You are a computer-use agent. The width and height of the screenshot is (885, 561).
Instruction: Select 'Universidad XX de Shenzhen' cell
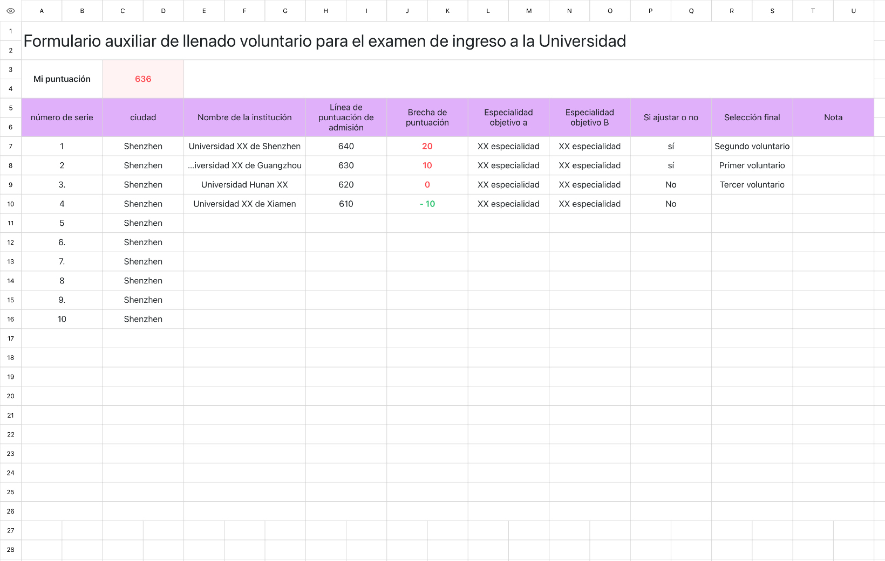pyautogui.click(x=244, y=146)
